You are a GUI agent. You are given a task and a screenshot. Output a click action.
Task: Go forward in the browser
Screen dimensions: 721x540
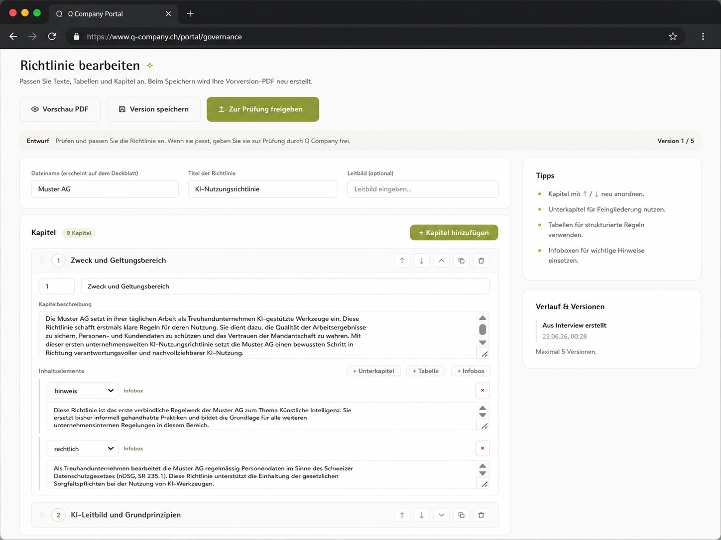(x=32, y=36)
